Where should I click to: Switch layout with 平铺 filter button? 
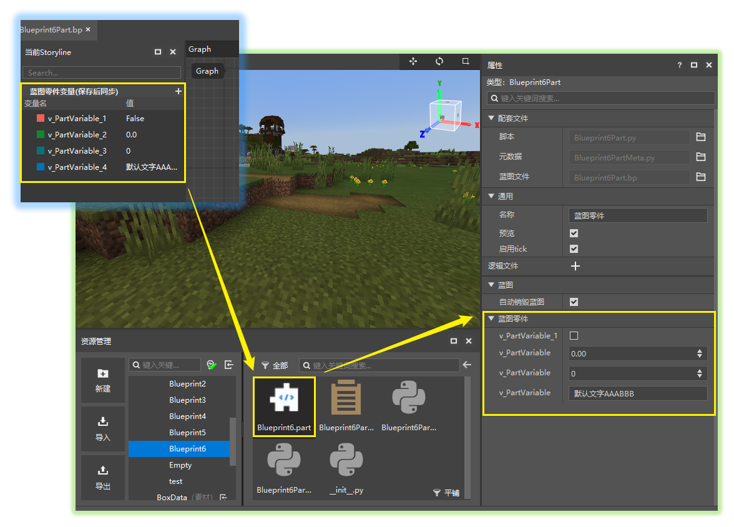coord(446,493)
